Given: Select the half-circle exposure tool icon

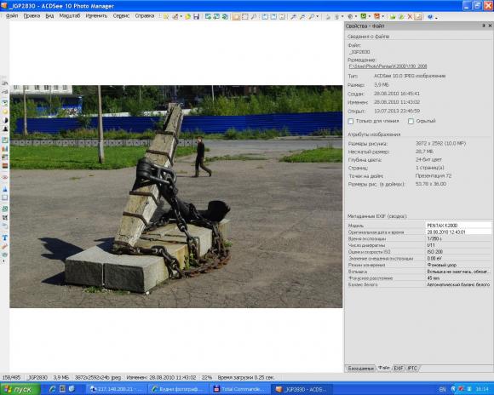Looking at the screenshot, I should 5,120.
